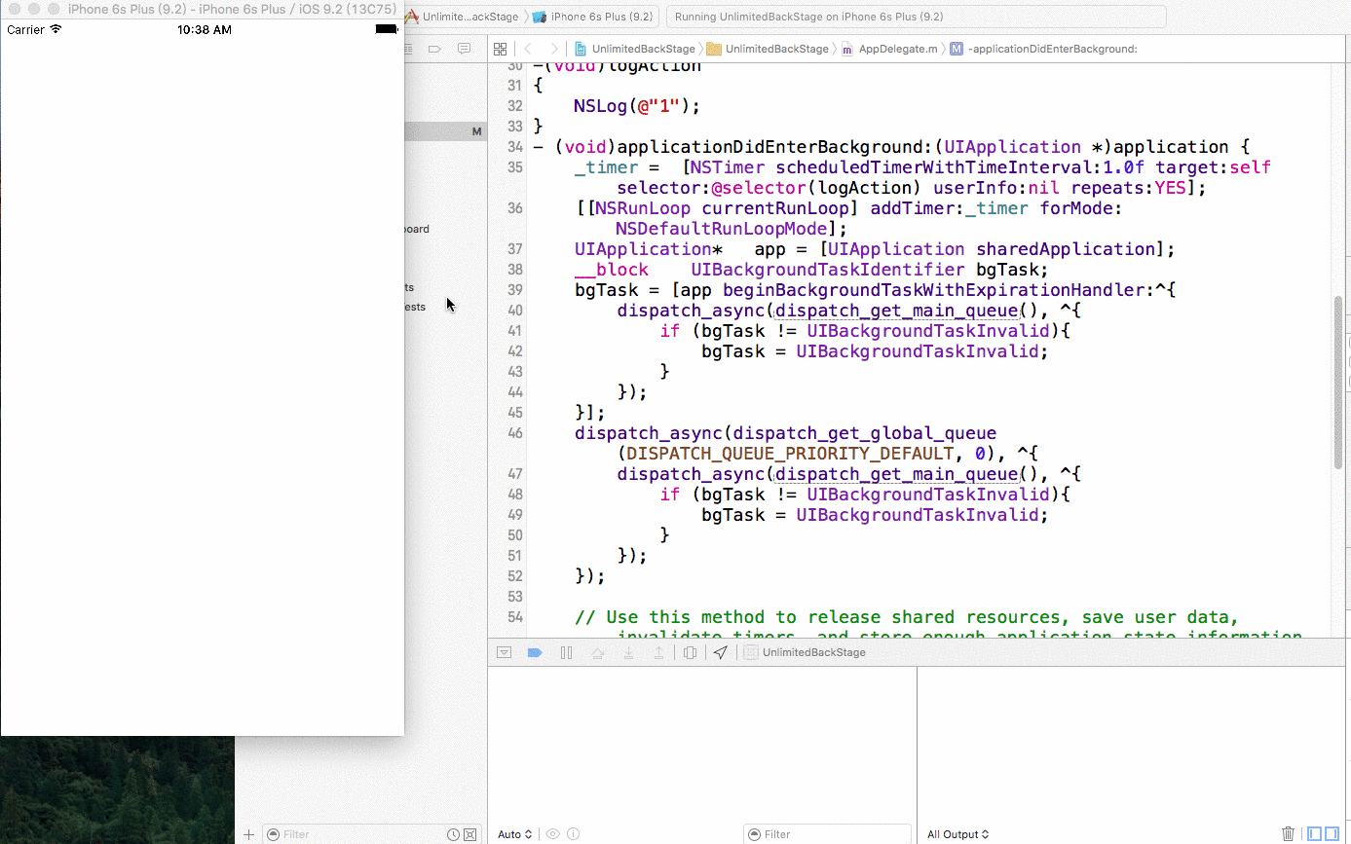This screenshot has height=844, width=1351.
Task: Open the related items grid menu
Action: (x=500, y=49)
